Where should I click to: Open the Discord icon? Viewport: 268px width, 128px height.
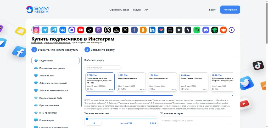[206, 30]
